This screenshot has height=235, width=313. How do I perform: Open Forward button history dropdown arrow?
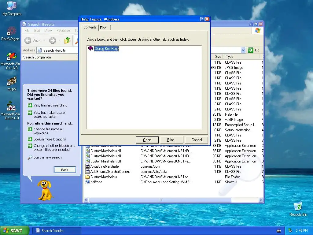(60, 40)
